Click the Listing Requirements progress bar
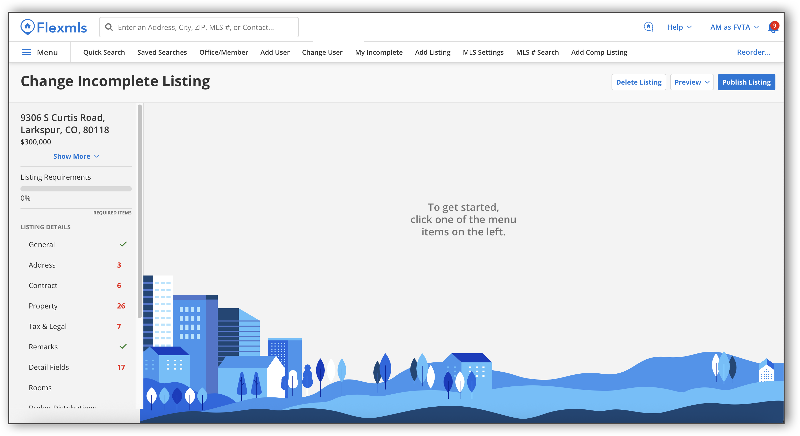The width and height of the screenshot is (800, 436). pyautogui.click(x=76, y=189)
